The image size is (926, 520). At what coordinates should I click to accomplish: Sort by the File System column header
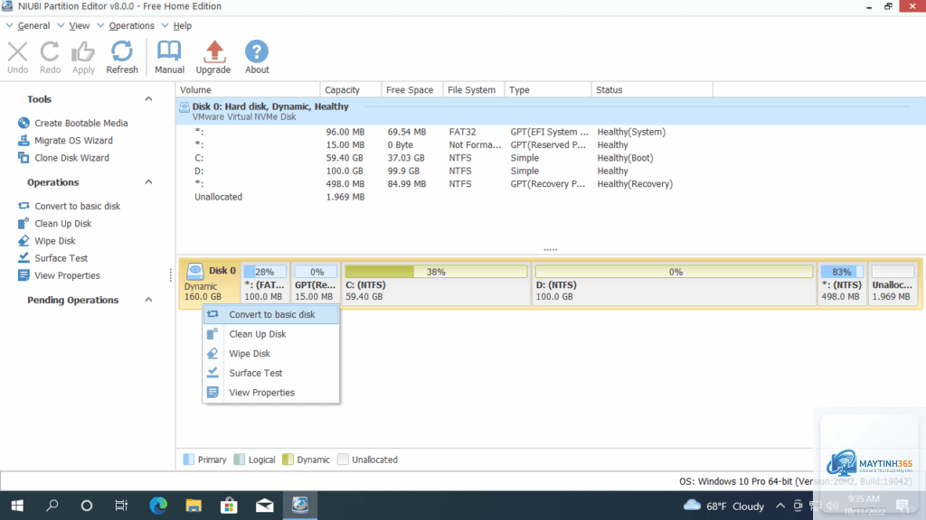[474, 90]
